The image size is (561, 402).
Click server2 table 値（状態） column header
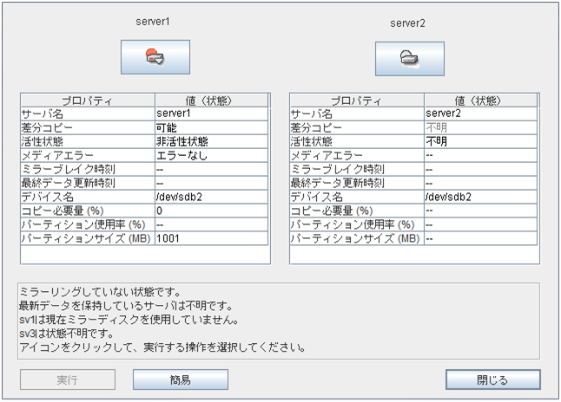click(x=476, y=100)
